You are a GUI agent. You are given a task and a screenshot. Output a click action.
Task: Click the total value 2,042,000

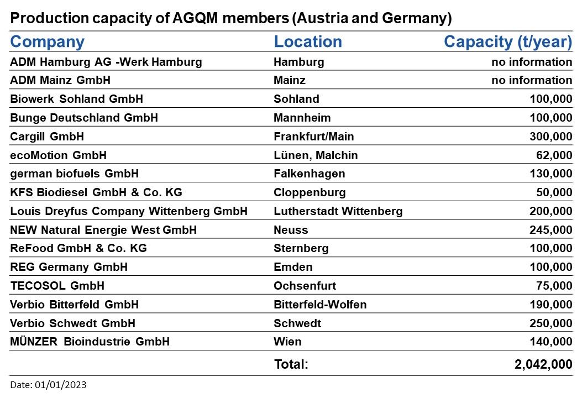[x=543, y=364]
